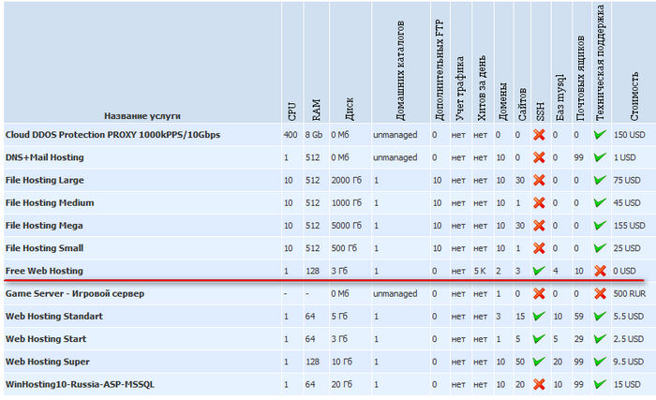Click the 0 USD price of Free Web Hosting
The height and width of the screenshot is (400, 656).
tap(625, 271)
